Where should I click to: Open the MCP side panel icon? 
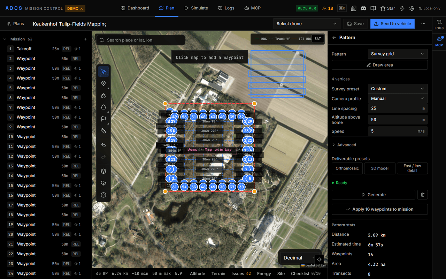point(439,42)
